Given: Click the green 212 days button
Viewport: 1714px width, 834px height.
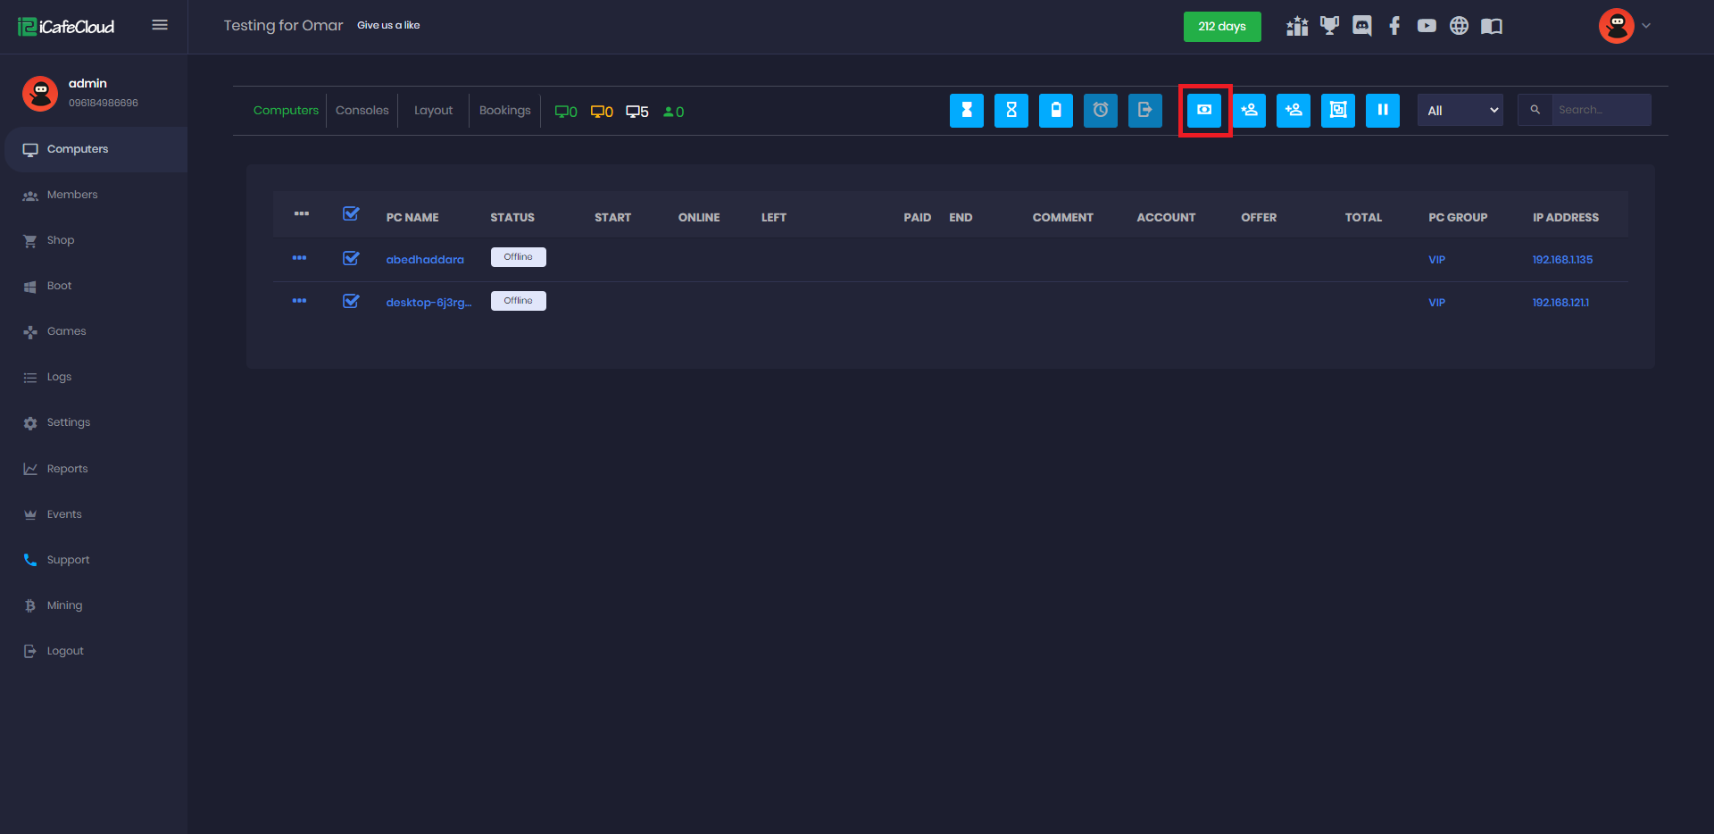Looking at the screenshot, I should point(1222,26).
